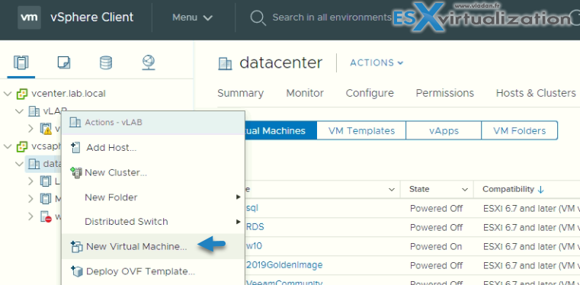Click the Compatibility sort arrow icon
Image resolution: width=580 pixels, height=285 pixels.
point(540,190)
